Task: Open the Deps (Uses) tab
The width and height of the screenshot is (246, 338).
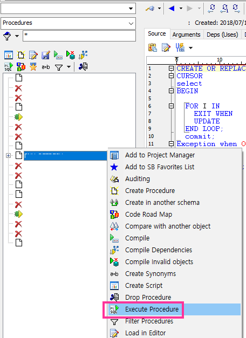Action: tap(222, 35)
